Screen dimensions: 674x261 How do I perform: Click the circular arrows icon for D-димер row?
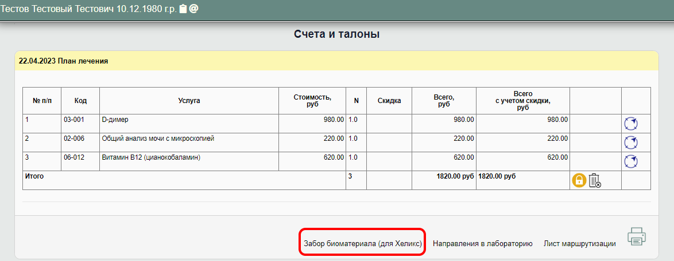click(x=630, y=124)
